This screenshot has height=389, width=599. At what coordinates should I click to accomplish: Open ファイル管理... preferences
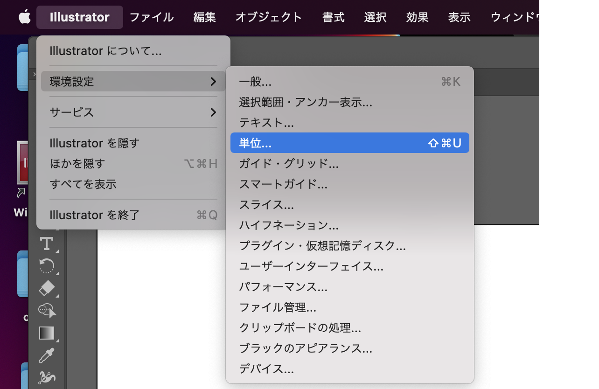350,307
